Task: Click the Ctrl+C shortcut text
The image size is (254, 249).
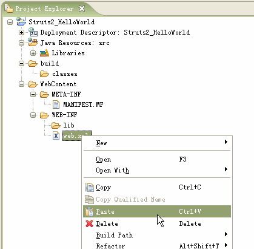Action: point(190,187)
